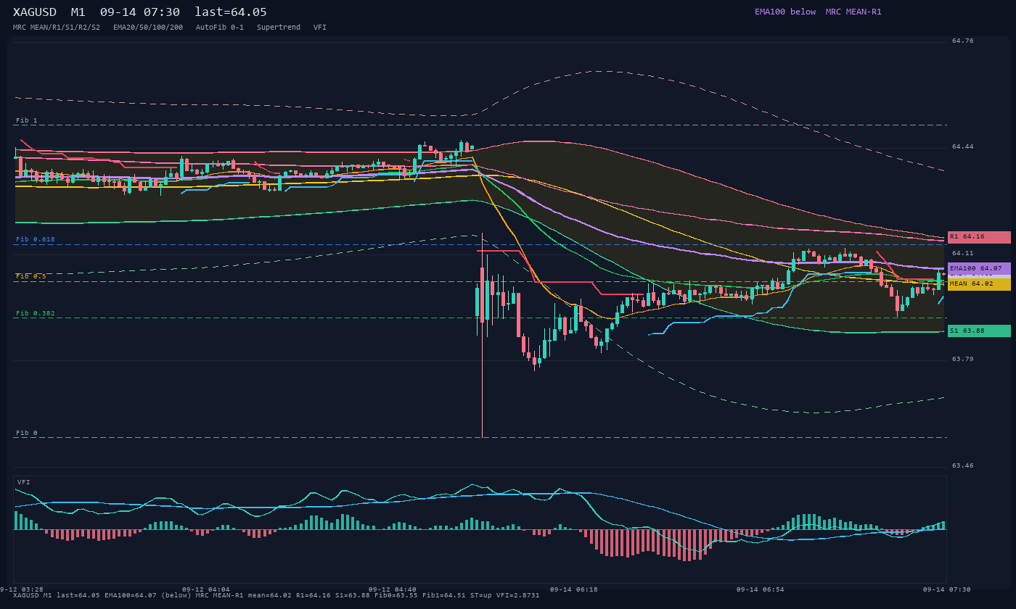This screenshot has height=609, width=1016.
Task: Click the 'Fib 0.618' level label
Action: [x=36, y=239]
